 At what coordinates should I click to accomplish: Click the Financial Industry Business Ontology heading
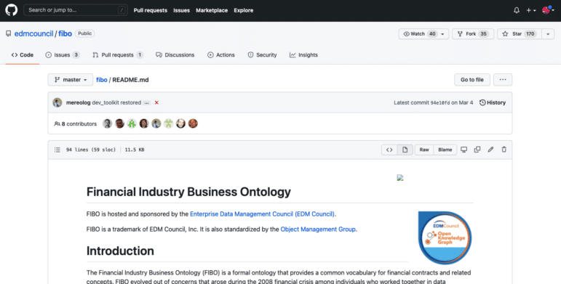pyautogui.click(x=188, y=192)
